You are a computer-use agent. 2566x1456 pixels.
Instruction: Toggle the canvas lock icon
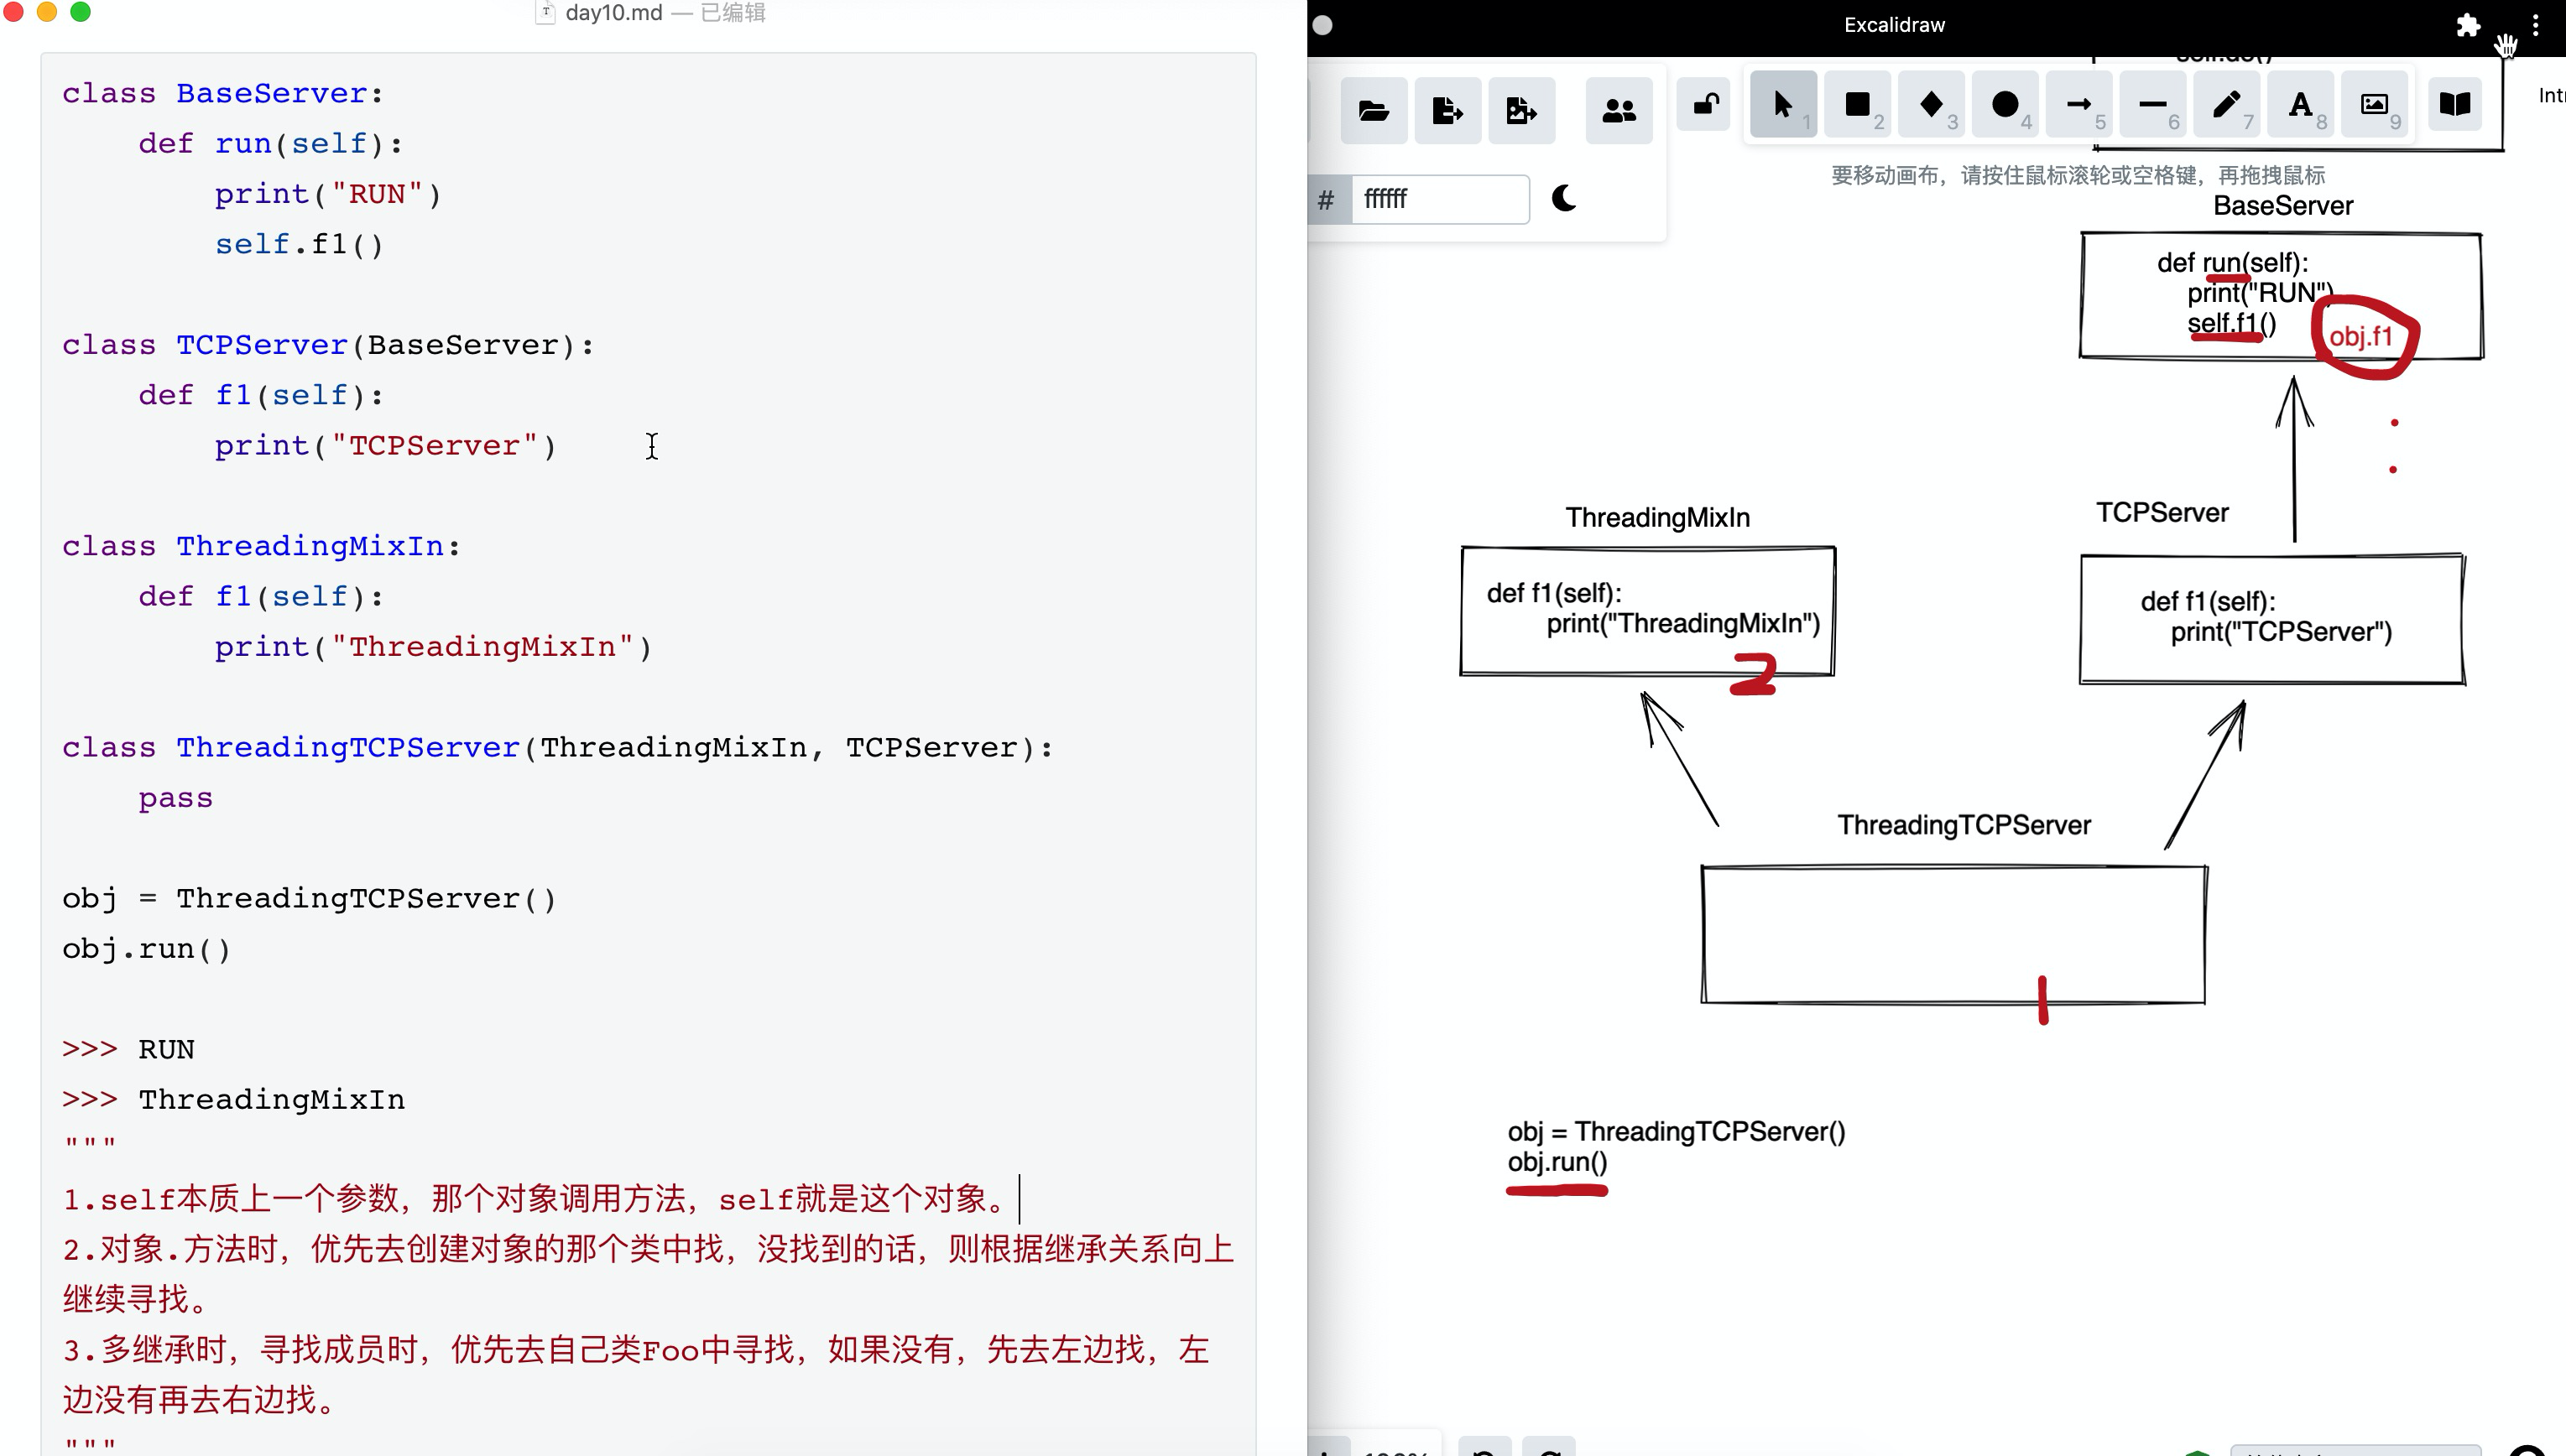pos(1706,105)
